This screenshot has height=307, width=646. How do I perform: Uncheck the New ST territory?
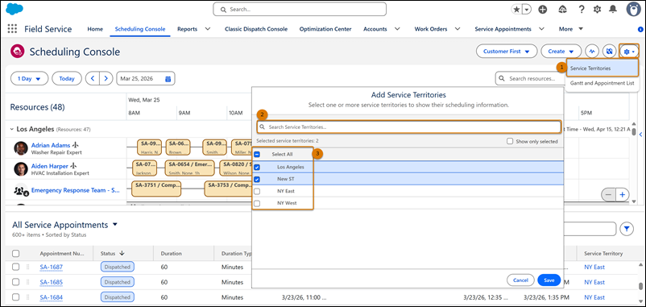click(257, 179)
